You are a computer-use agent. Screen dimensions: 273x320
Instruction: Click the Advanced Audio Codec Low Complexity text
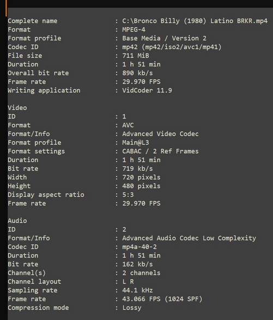pos(189,238)
